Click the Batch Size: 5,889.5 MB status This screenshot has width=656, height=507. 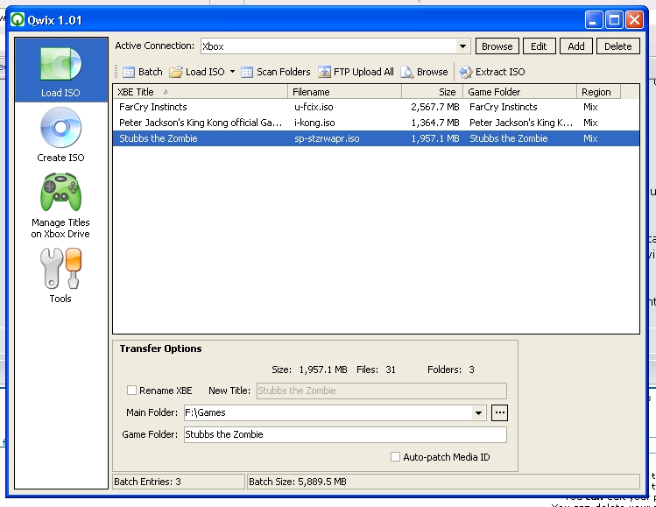(298, 482)
